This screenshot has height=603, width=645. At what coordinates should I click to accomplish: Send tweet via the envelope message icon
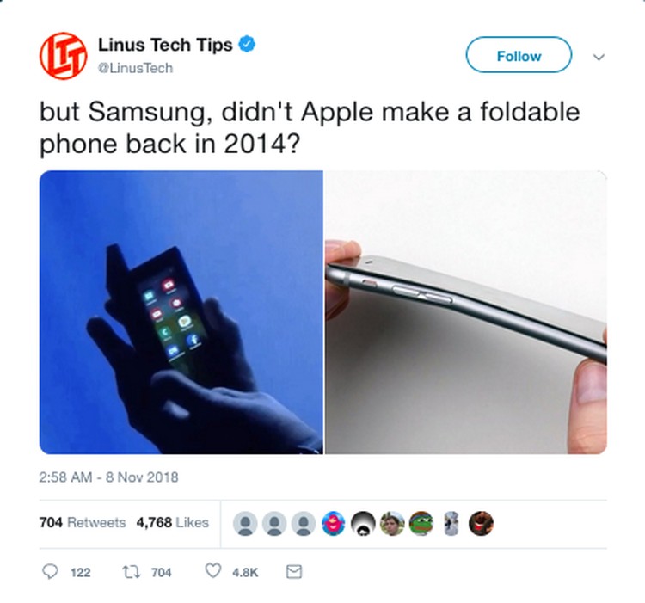point(294,572)
